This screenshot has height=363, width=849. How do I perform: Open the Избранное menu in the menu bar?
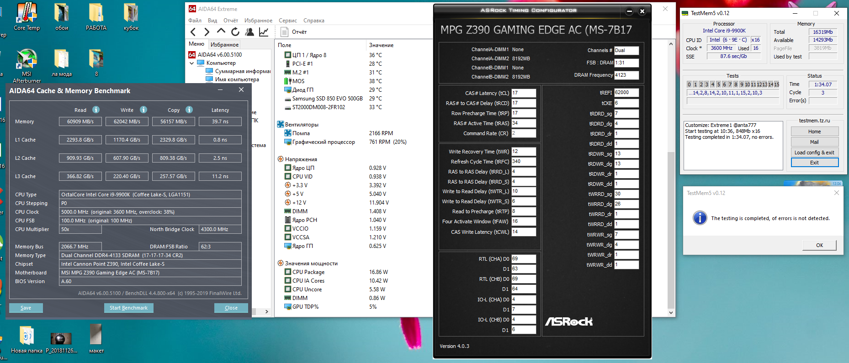(x=258, y=21)
